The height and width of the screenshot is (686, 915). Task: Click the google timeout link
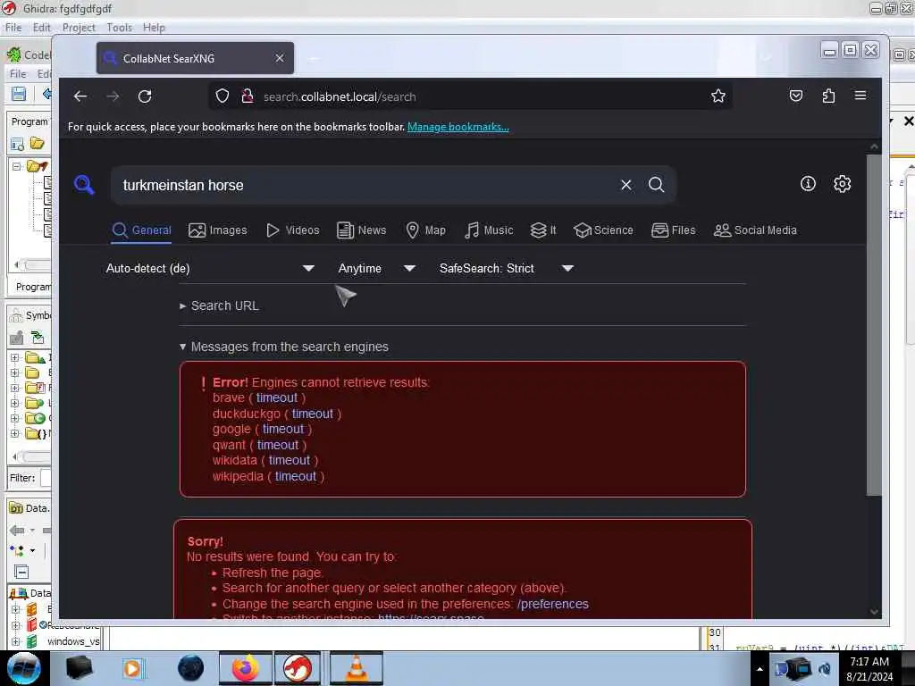(x=283, y=430)
